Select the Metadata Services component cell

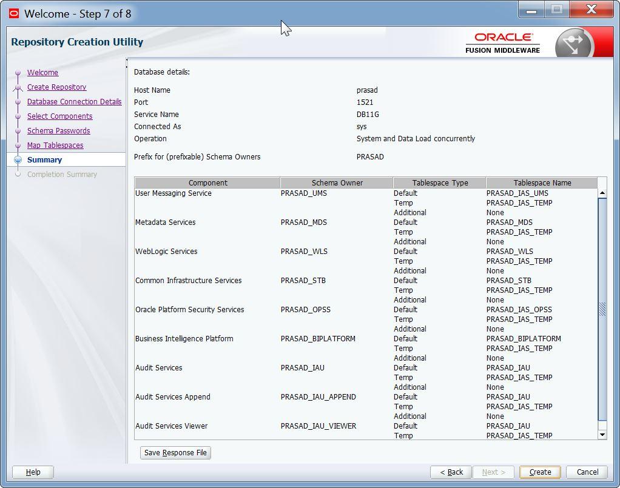165,222
